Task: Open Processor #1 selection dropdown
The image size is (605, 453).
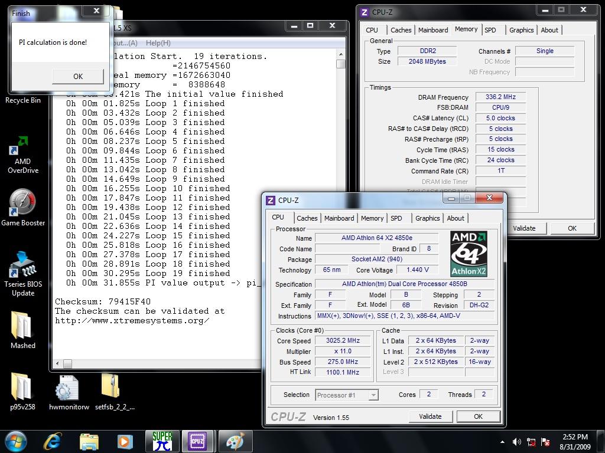Action: [x=347, y=395]
